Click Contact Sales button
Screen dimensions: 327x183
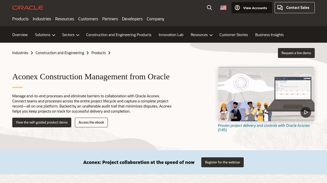pos(295,8)
